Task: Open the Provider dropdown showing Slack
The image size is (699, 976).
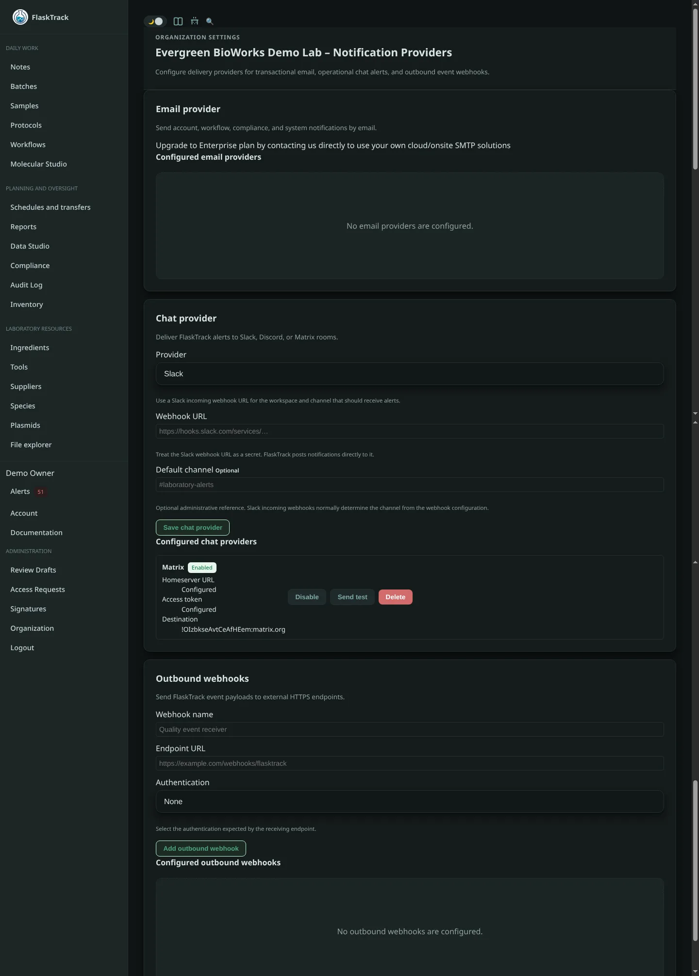Action: coord(410,374)
